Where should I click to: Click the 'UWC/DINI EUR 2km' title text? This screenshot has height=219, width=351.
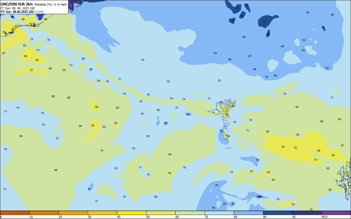(x=17, y=4)
